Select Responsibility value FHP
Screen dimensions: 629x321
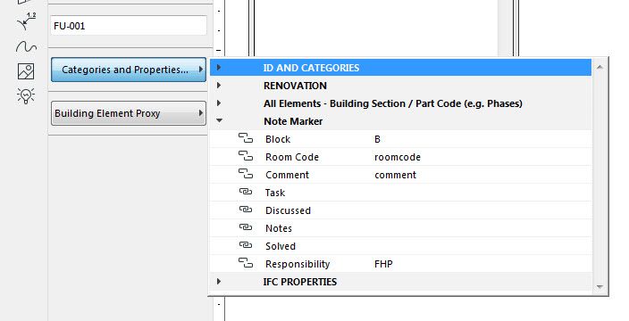click(x=383, y=264)
